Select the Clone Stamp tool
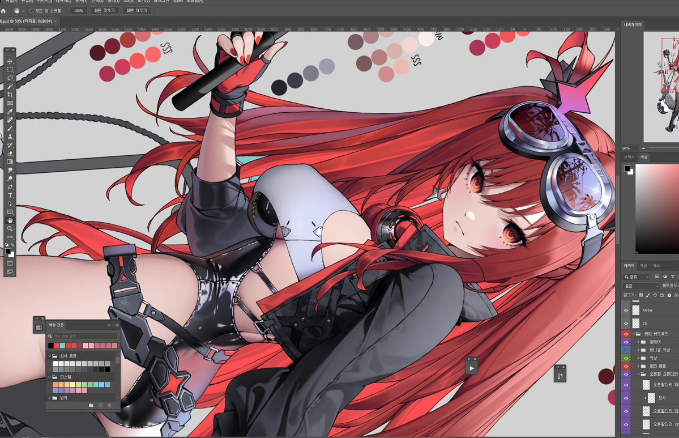 tap(10, 137)
